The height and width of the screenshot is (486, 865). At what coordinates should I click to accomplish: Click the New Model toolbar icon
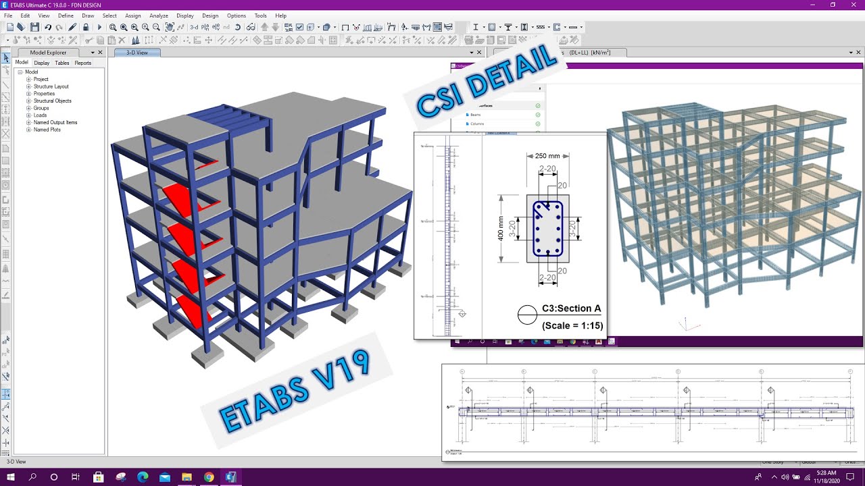point(10,27)
